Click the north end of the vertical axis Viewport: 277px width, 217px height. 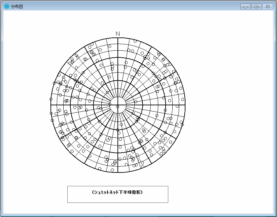click(x=118, y=38)
